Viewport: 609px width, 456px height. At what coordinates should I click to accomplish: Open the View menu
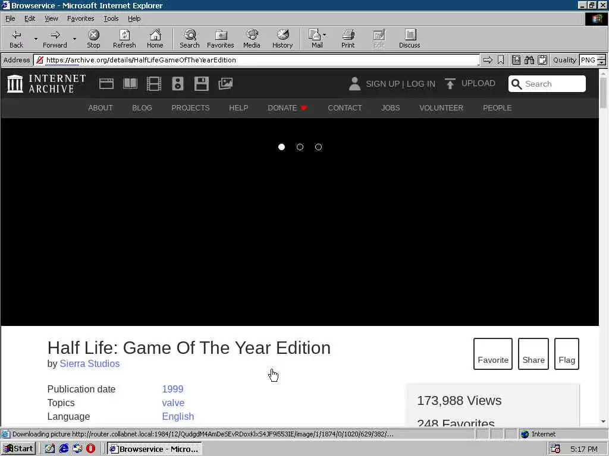[51, 18]
